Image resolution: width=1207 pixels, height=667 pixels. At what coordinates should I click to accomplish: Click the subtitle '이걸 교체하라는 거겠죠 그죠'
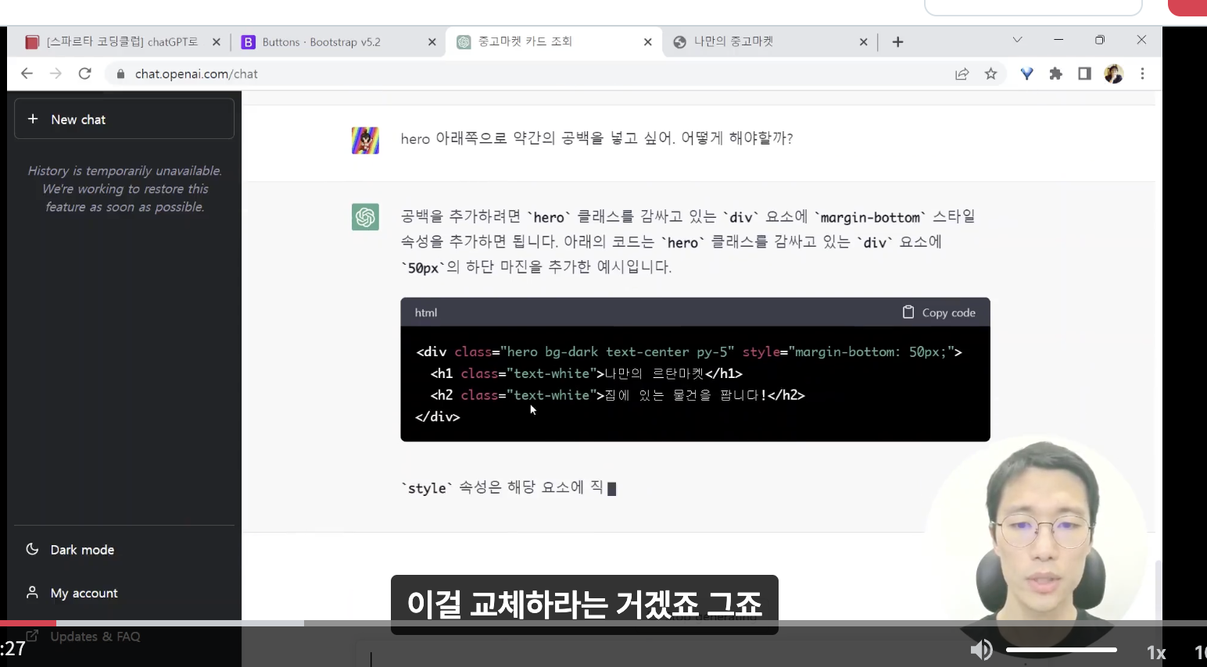[584, 604]
